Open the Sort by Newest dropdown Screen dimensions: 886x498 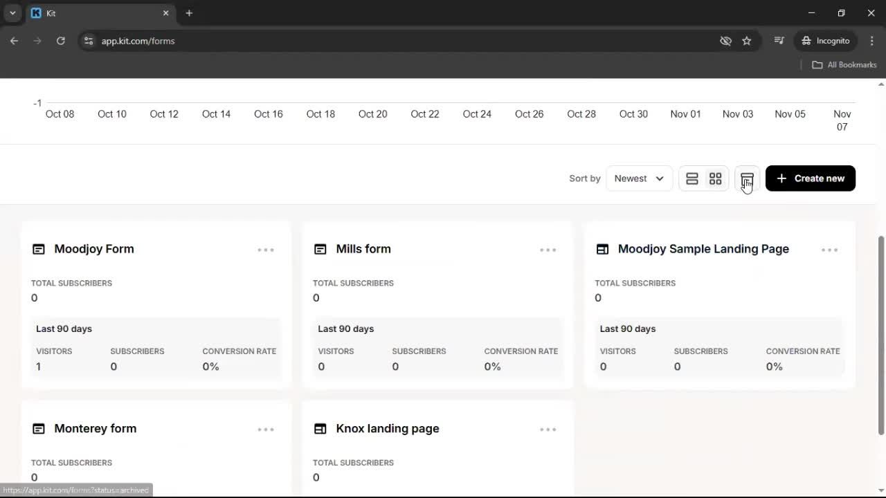point(638,178)
